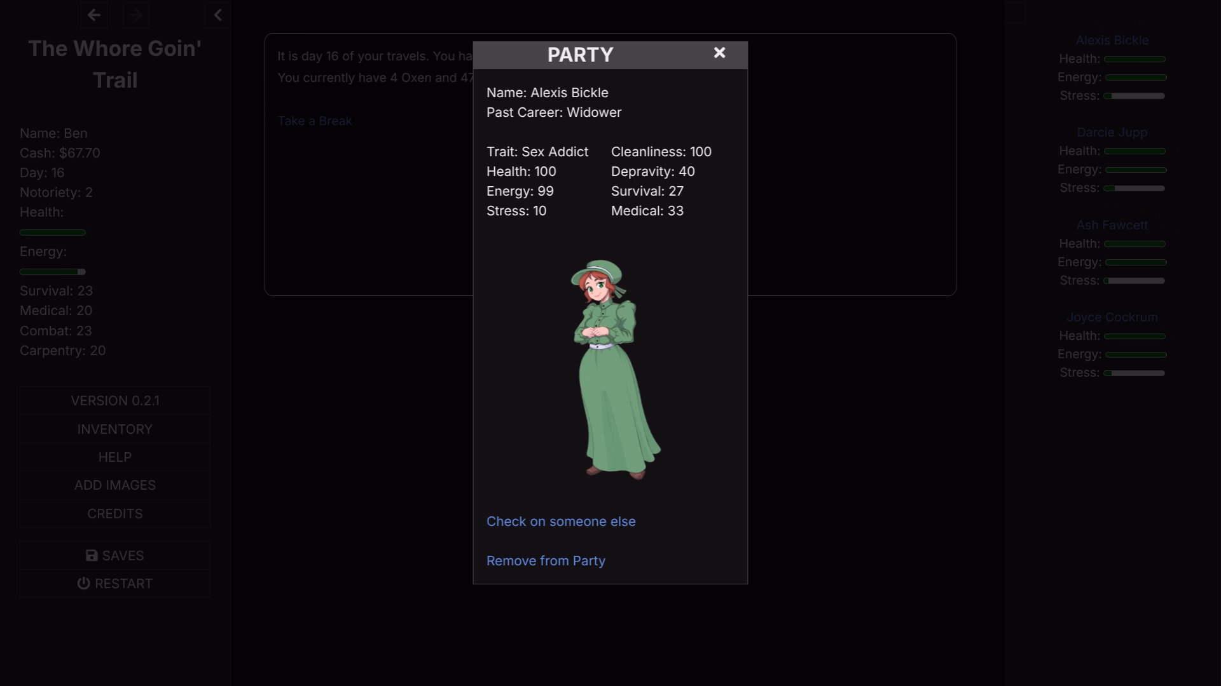
Task: Open the Help menu item
Action: click(115, 457)
